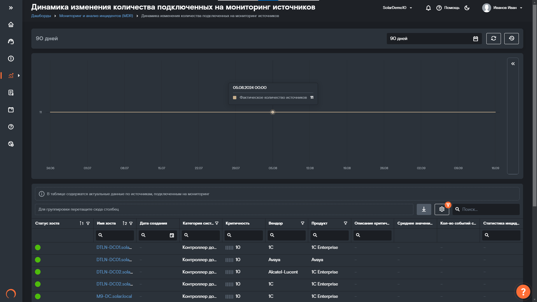Click the notifications bell icon
The width and height of the screenshot is (537, 302).
tap(428, 8)
